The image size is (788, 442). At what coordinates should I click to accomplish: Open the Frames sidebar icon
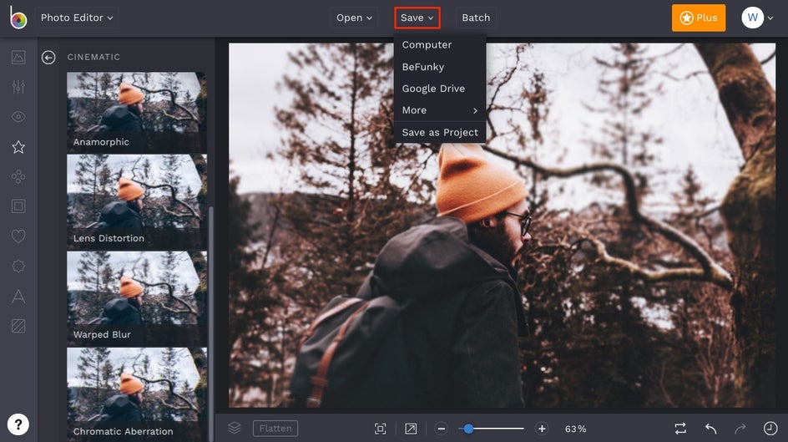[x=18, y=206]
